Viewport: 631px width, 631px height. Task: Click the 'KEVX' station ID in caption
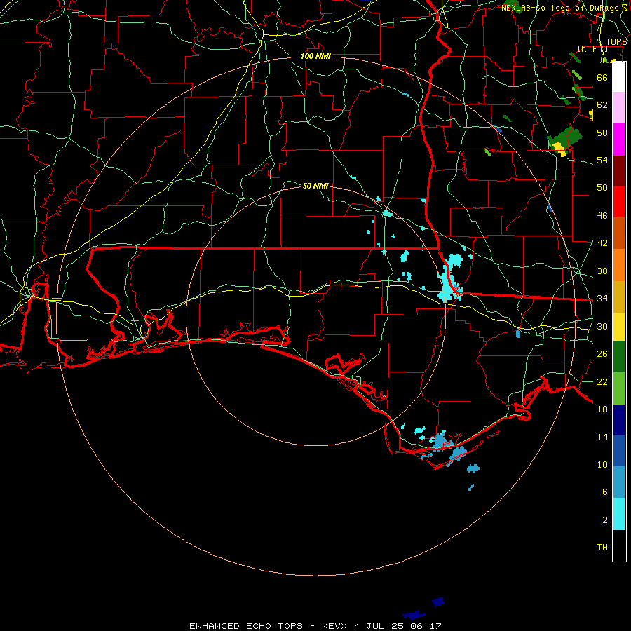(334, 626)
